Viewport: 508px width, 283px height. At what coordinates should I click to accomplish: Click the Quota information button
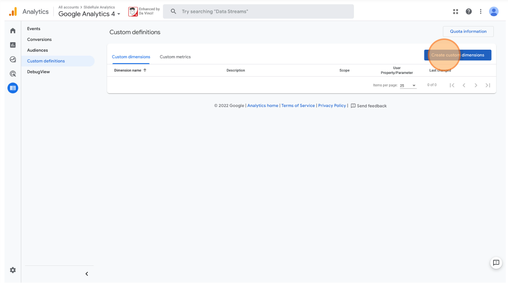(x=468, y=31)
